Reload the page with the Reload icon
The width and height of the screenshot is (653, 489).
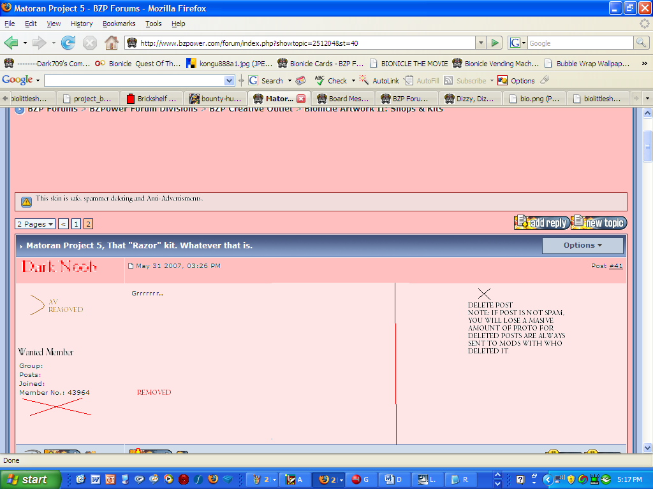pos(68,43)
